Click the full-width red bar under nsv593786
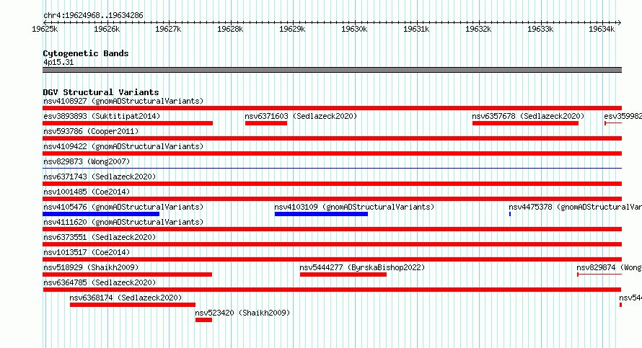 point(332,138)
